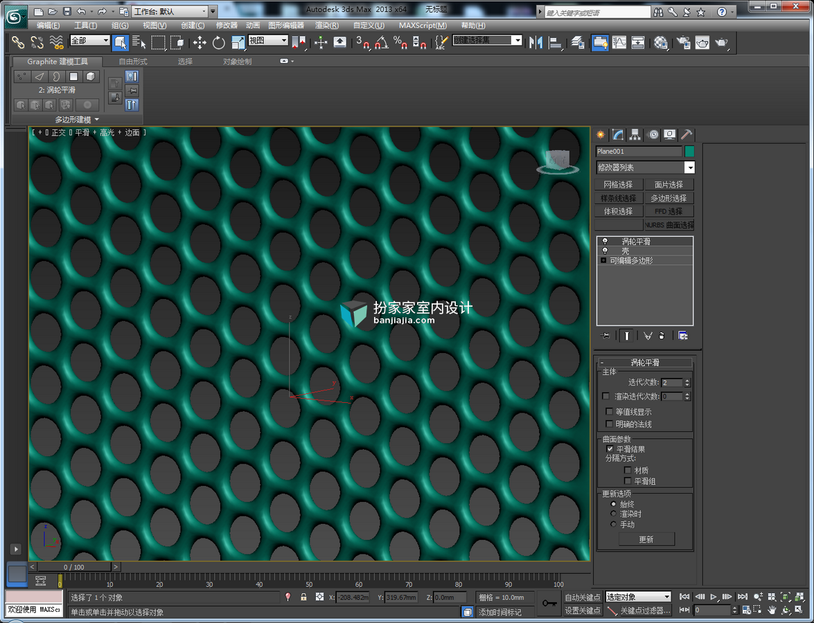Switch to the Modify command panel
The image size is (814, 623).
click(x=618, y=135)
